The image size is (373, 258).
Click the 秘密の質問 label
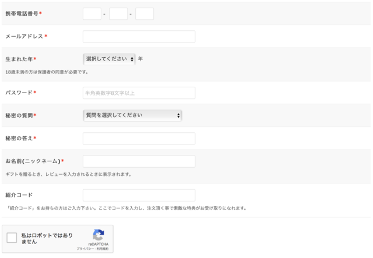coord(19,115)
